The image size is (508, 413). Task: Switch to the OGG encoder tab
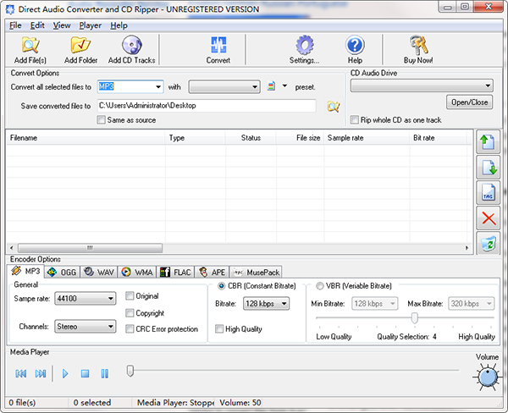(x=62, y=273)
